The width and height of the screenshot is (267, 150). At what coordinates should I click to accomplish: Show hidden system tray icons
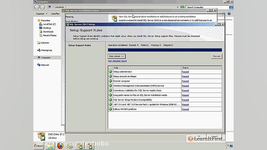228,146
